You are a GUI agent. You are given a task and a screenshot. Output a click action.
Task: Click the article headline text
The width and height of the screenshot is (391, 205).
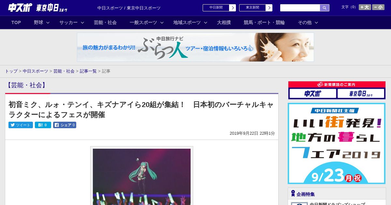click(x=141, y=110)
